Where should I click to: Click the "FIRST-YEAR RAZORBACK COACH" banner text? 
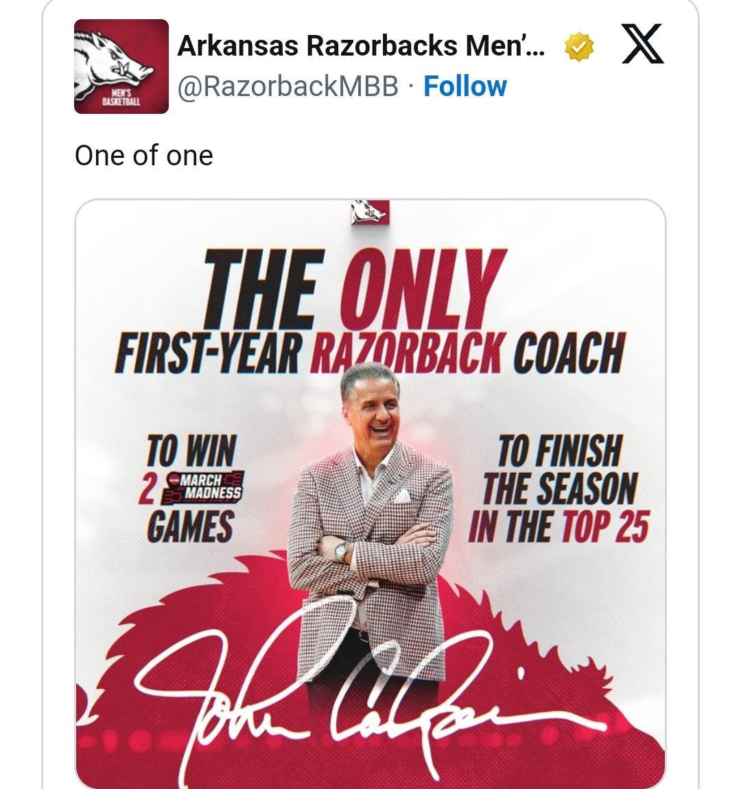coord(370,351)
